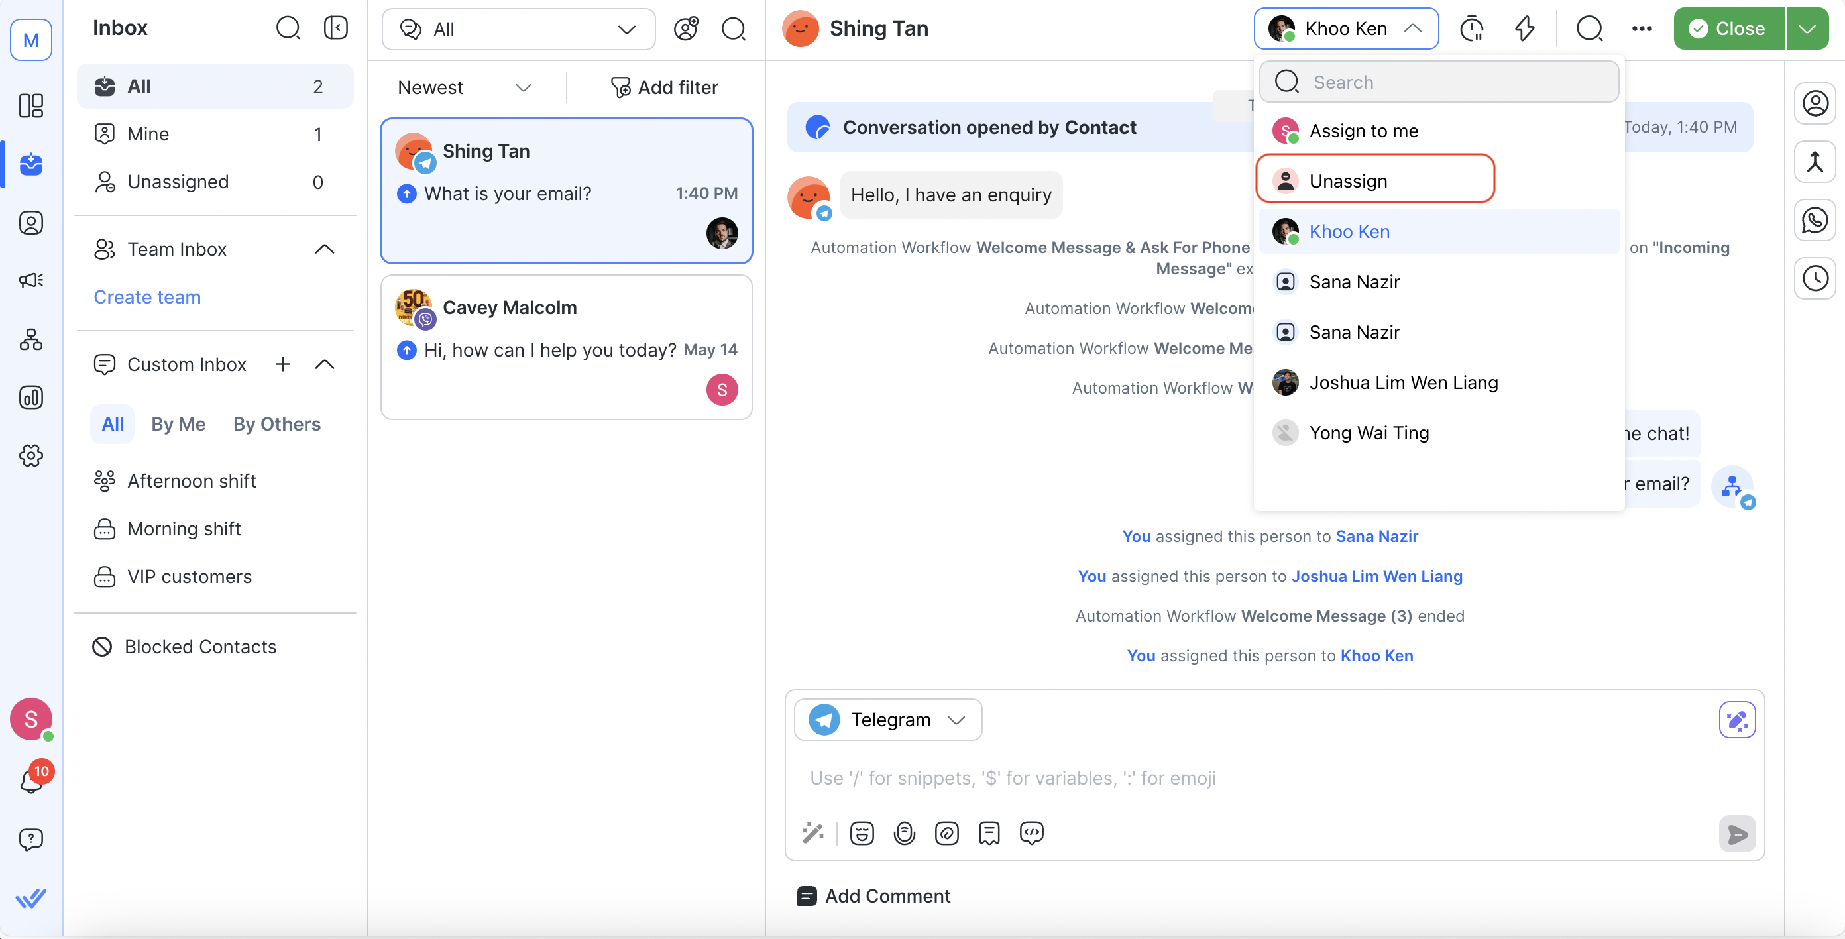
Task: Collapse the Team Inbox section
Action: click(325, 249)
